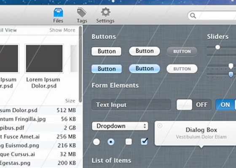Click Lorem Ipsum Dolor.psd thumbnail caption
Screen dimensions: 236x168
pyautogui.click(x=43, y=83)
